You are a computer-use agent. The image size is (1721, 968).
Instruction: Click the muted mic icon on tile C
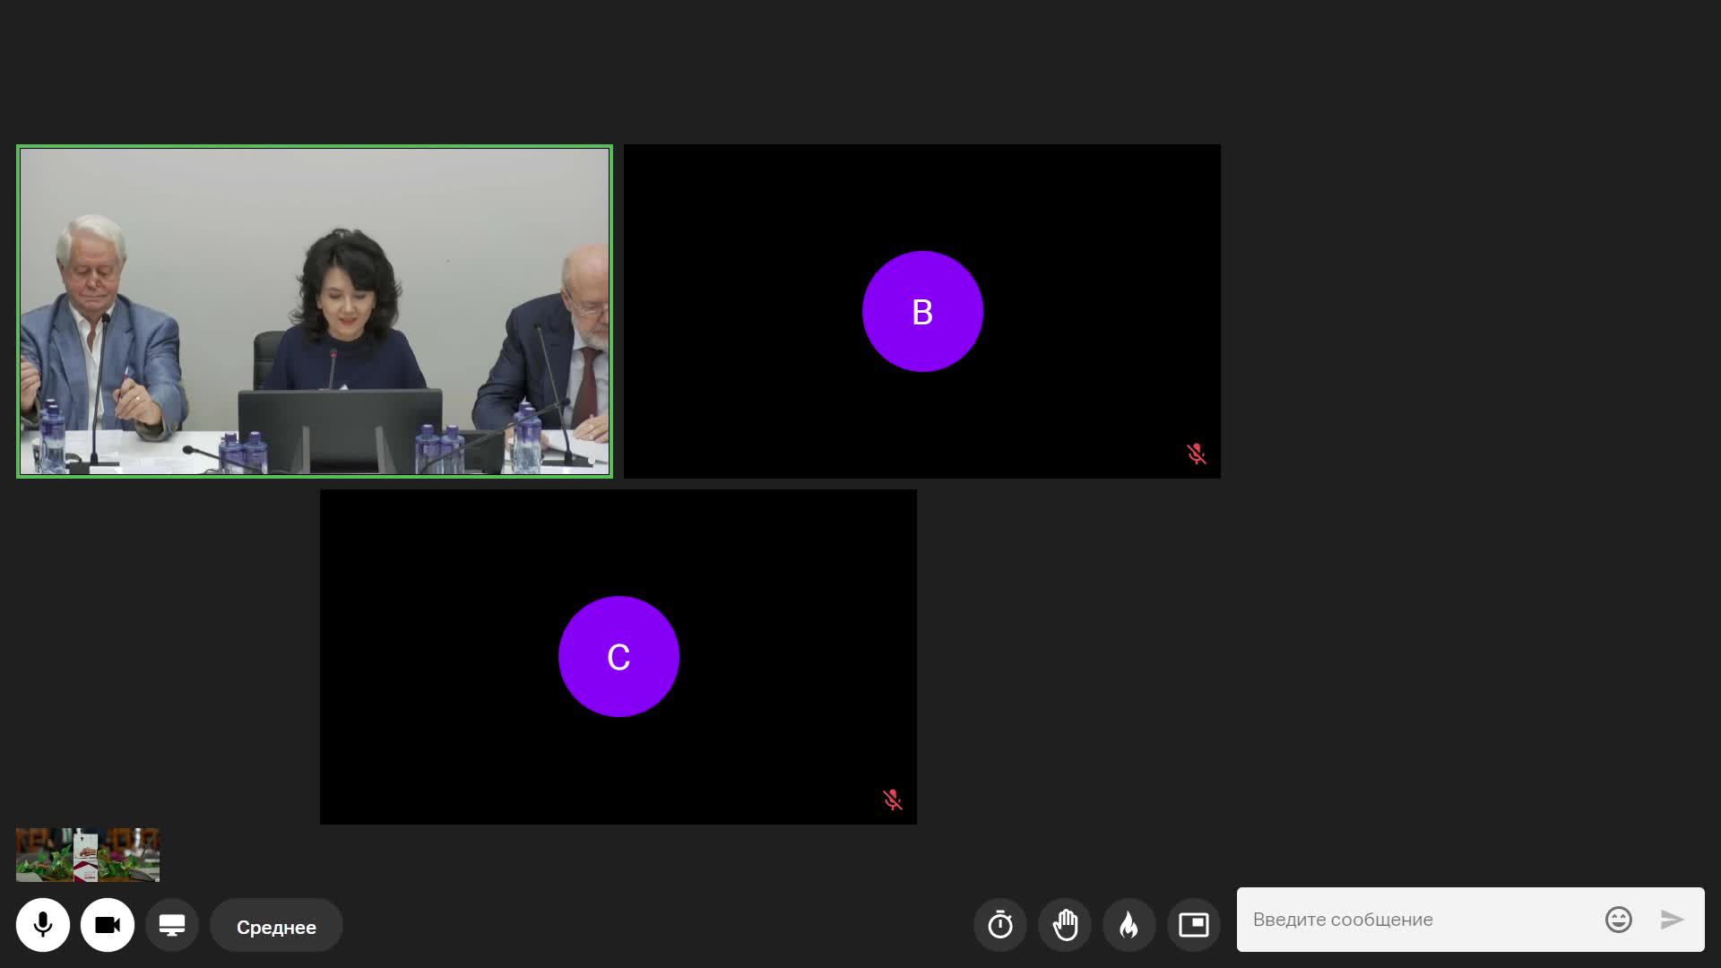pos(892,799)
